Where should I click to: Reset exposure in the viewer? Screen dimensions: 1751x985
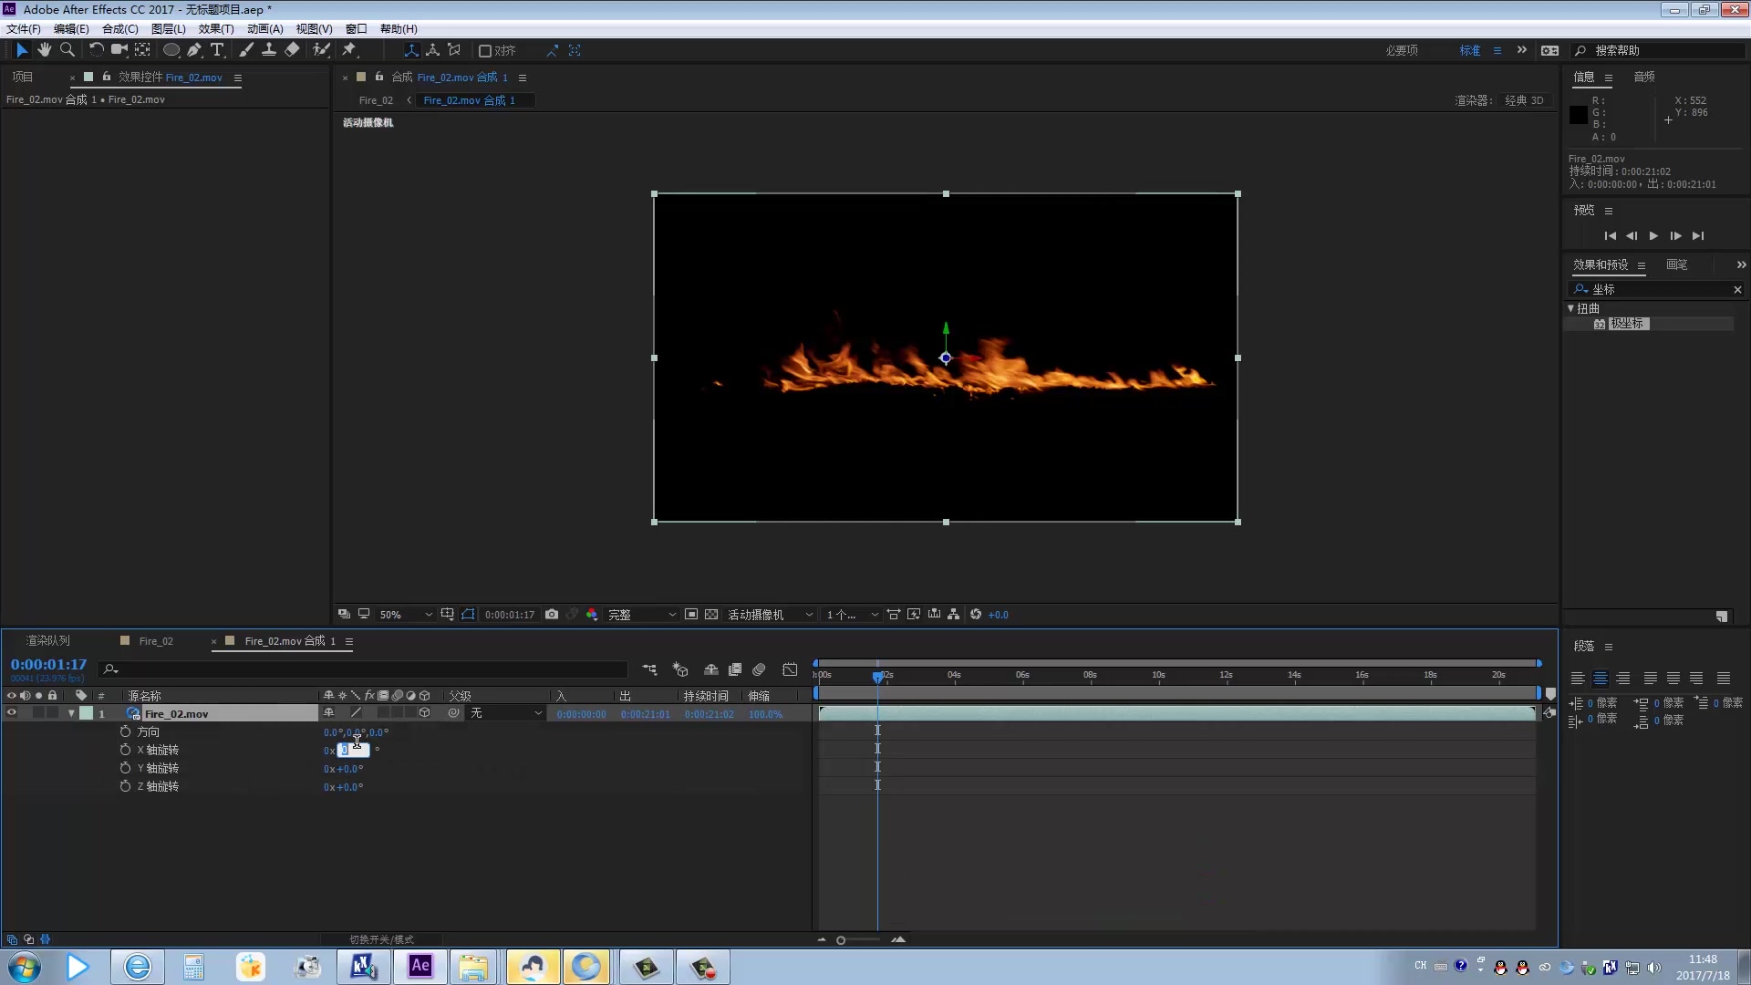click(976, 615)
